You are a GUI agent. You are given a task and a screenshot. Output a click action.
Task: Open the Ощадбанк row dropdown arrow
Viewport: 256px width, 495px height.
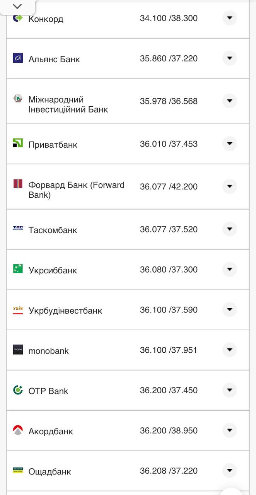pyautogui.click(x=230, y=471)
